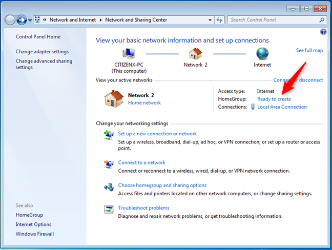Image resolution: width=332 pixels, height=250 pixels.
Task: Open Control Panel Home
Action: pos(38,37)
